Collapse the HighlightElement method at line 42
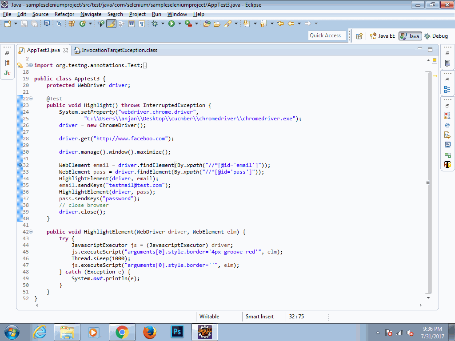 pyautogui.click(x=31, y=232)
